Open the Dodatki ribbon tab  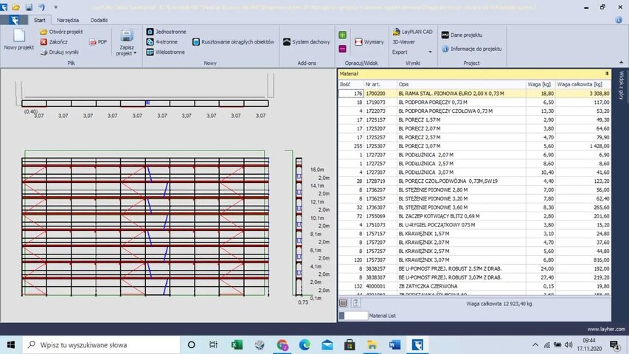click(99, 20)
